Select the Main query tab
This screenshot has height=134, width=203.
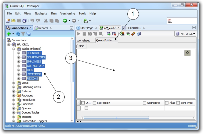(81, 46)
